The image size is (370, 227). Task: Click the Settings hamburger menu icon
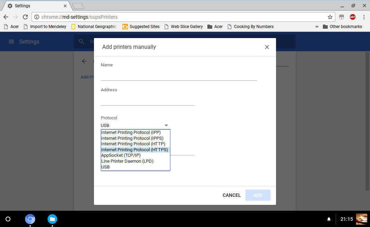click(x=11, y=42)
